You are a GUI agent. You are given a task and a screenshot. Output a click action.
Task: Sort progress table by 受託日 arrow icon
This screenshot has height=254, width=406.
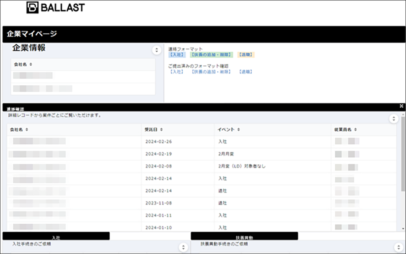point(161,129)
